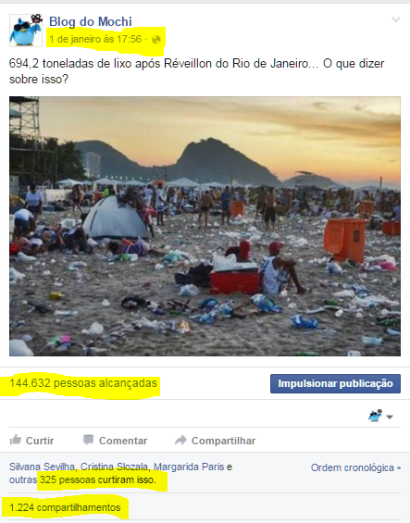
Task: View the 144.632 pessoas alcançadas reach details
Action: coord(83,383)
